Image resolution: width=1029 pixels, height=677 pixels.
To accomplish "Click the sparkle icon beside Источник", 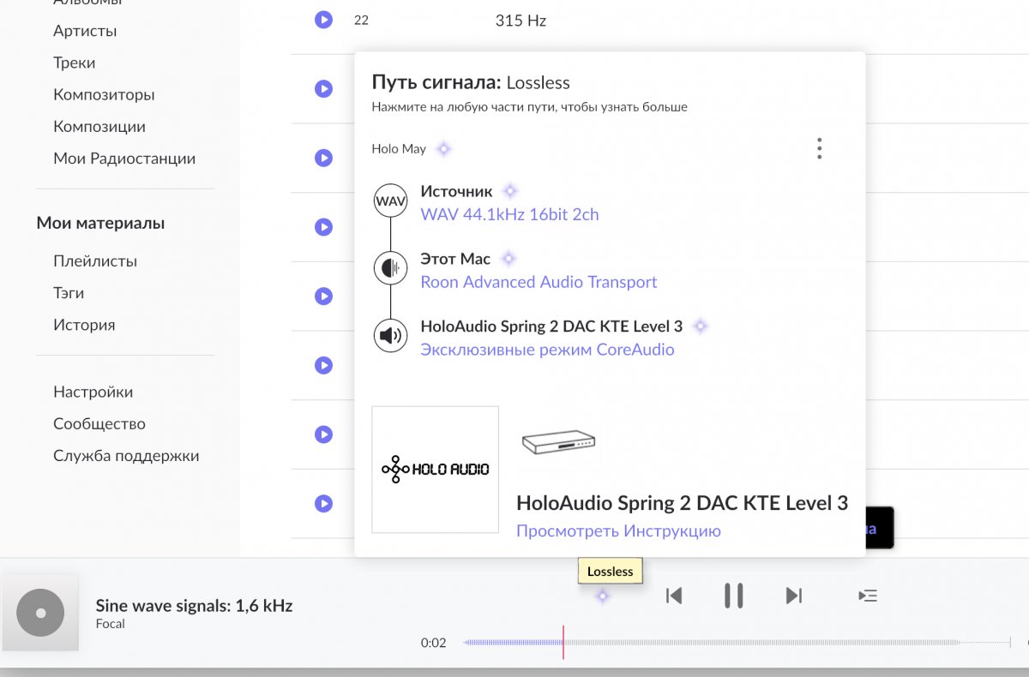I will pos(509,191).
